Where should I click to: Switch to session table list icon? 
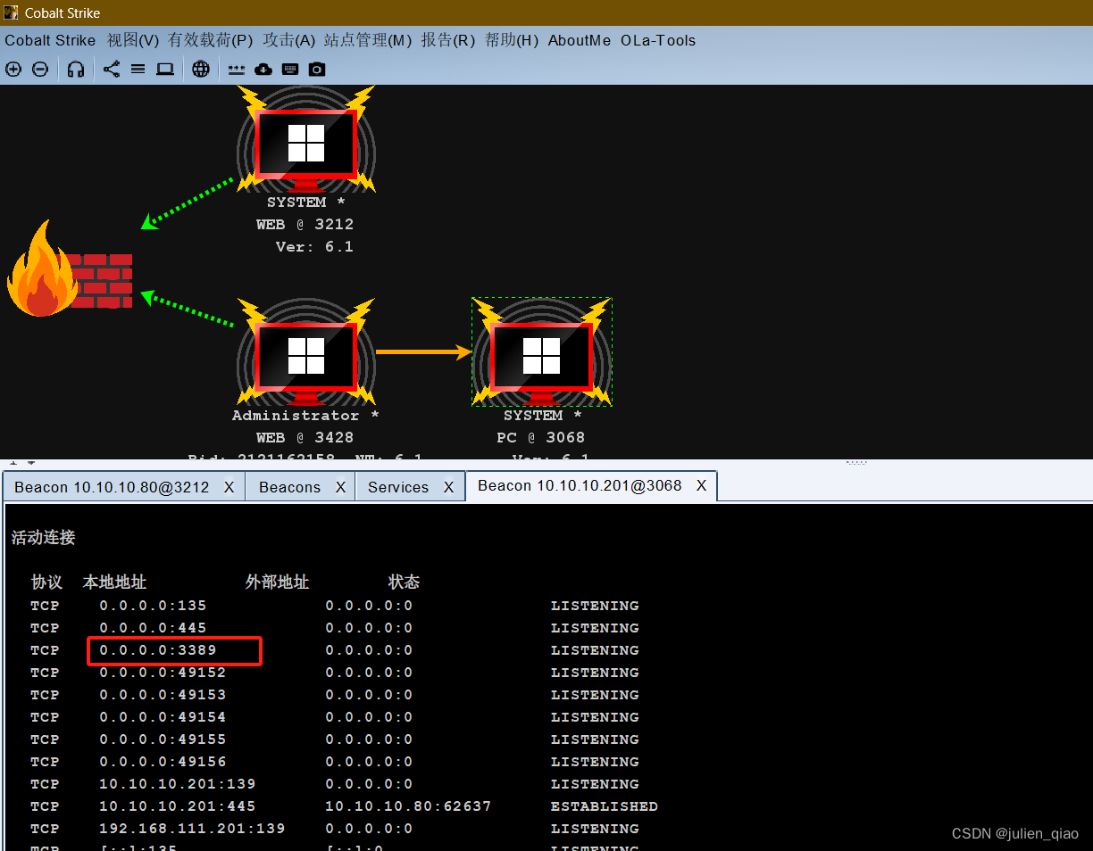(x=138, y=69)
